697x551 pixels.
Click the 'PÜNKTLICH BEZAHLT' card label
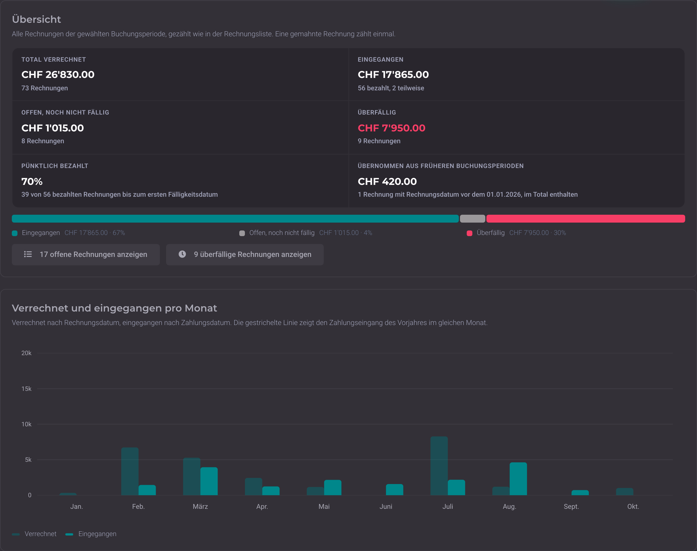pos(55,166)
